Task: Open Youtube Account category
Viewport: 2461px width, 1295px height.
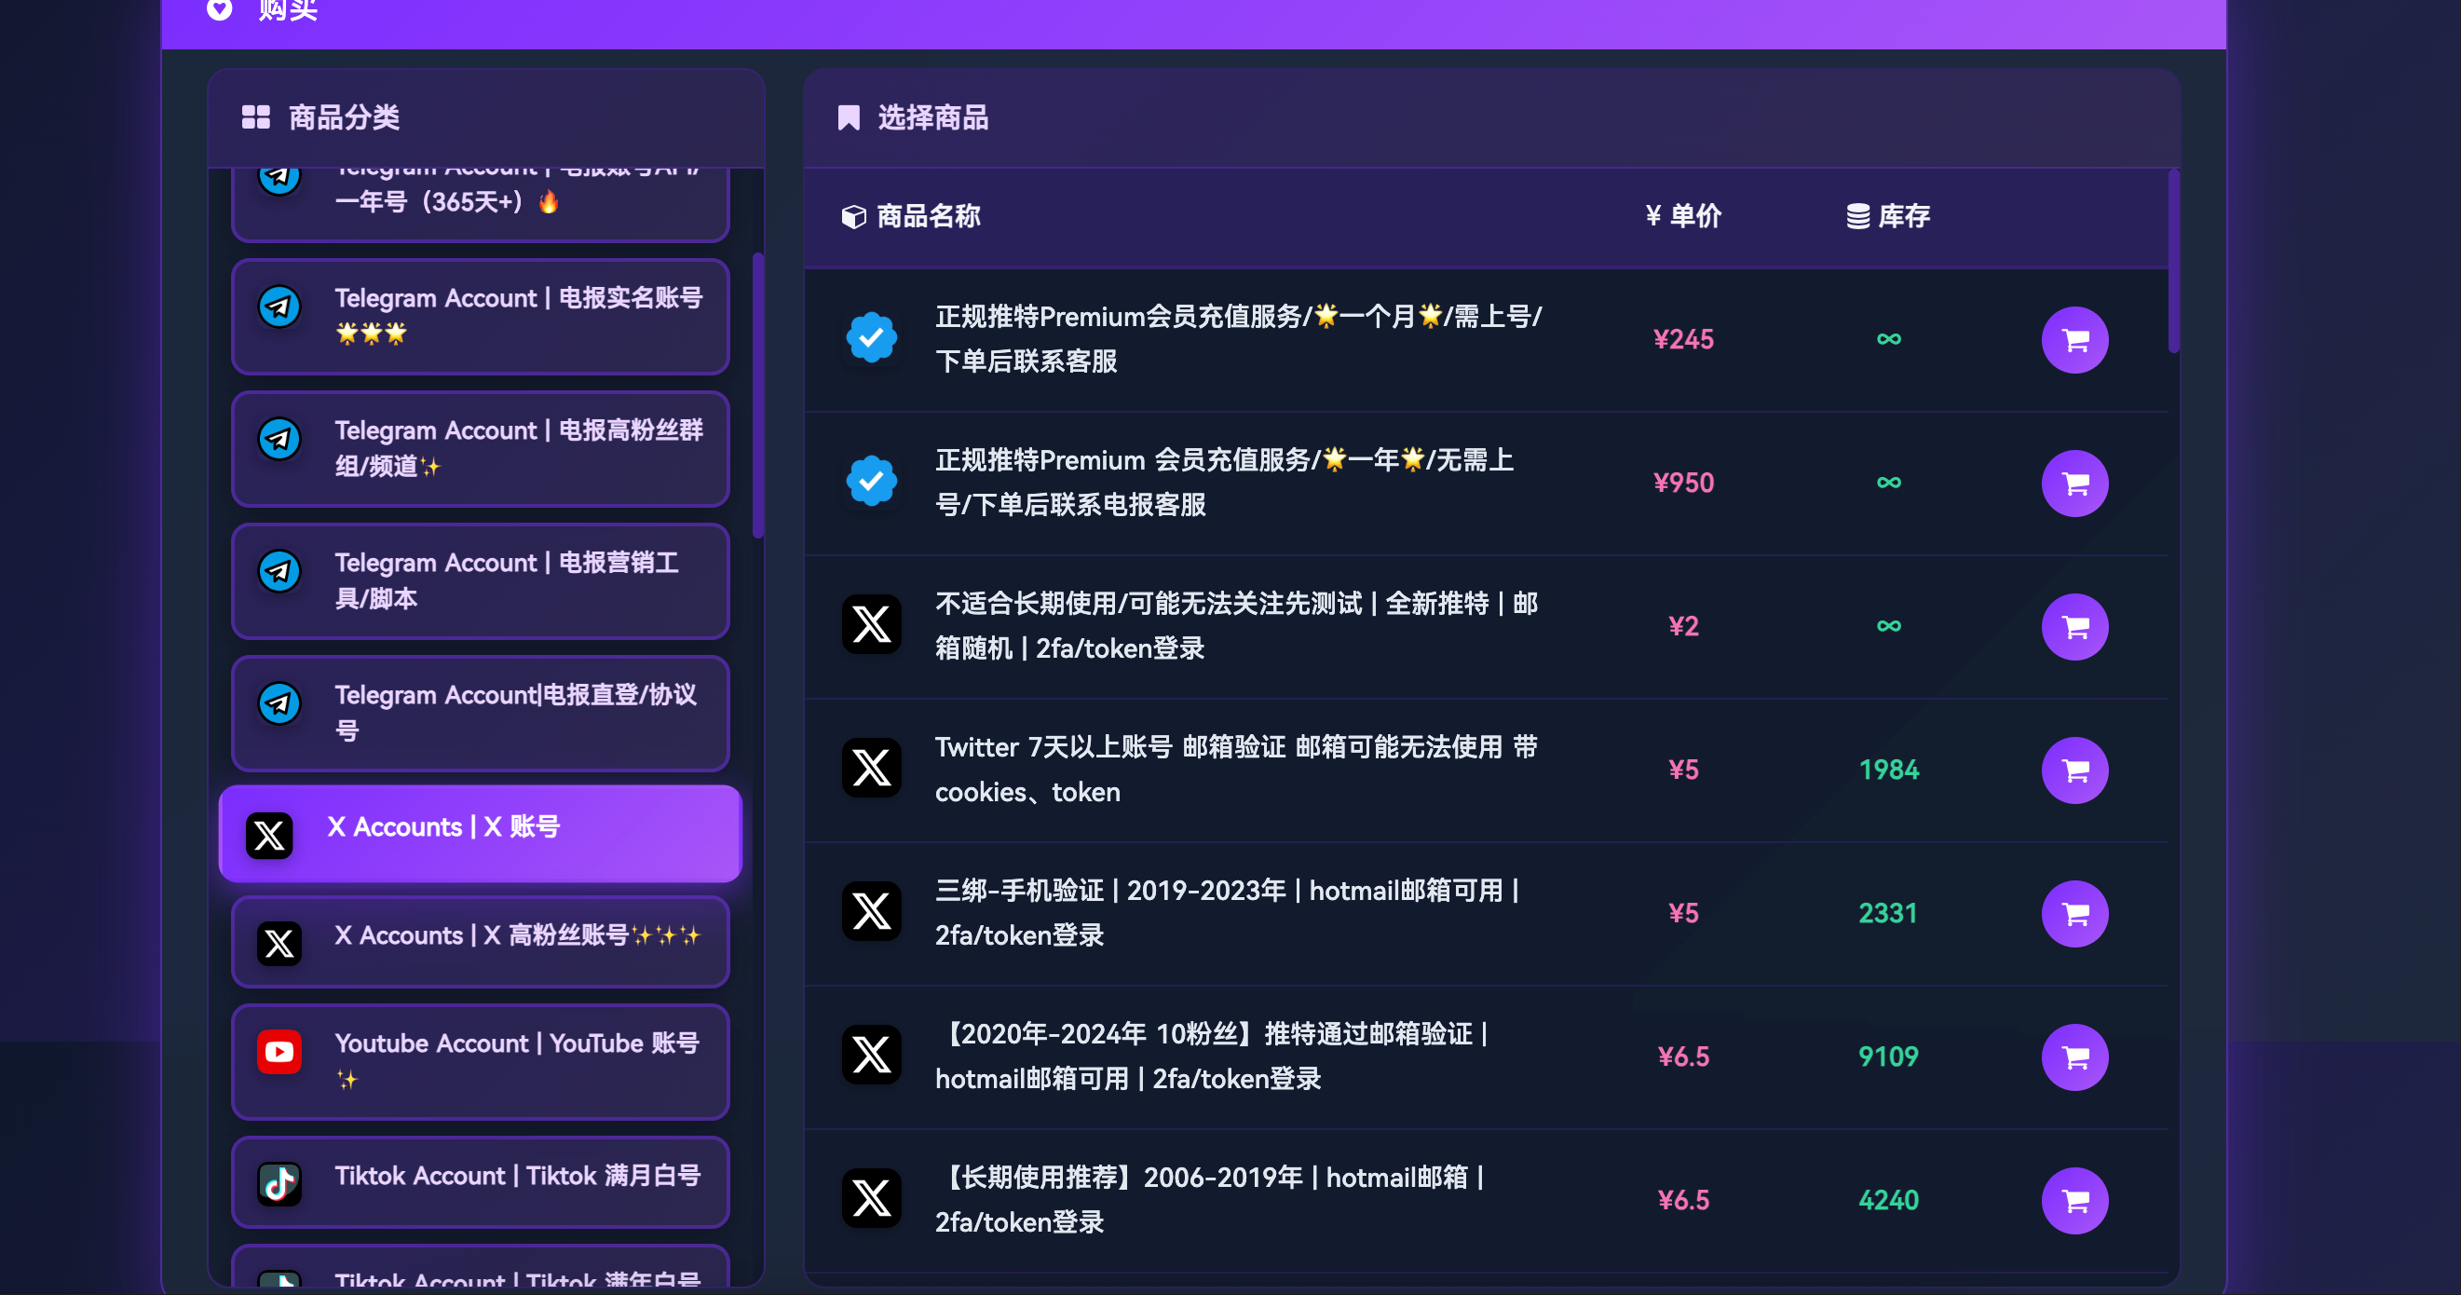Action: [481, 1061]
